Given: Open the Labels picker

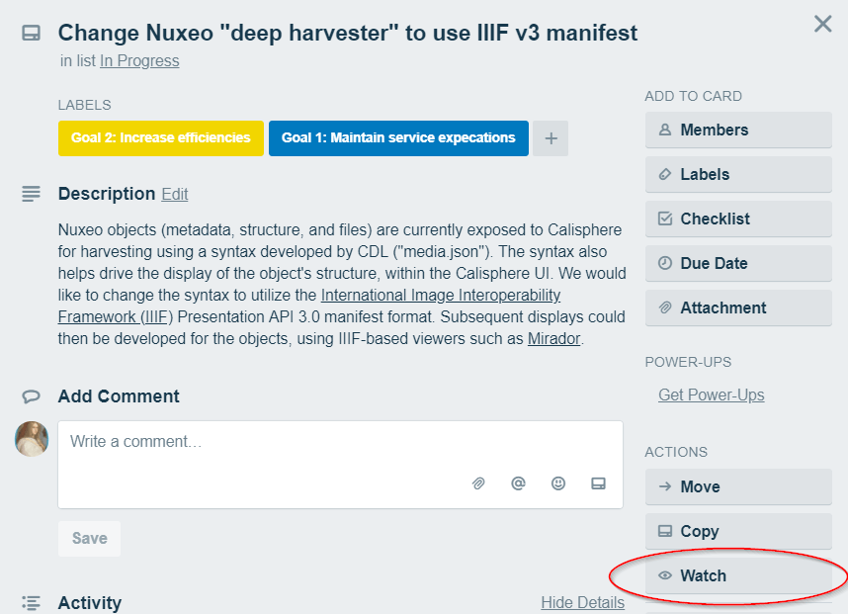Looking at the screenshot, I should pyautogui.click(x=738, y=174).
